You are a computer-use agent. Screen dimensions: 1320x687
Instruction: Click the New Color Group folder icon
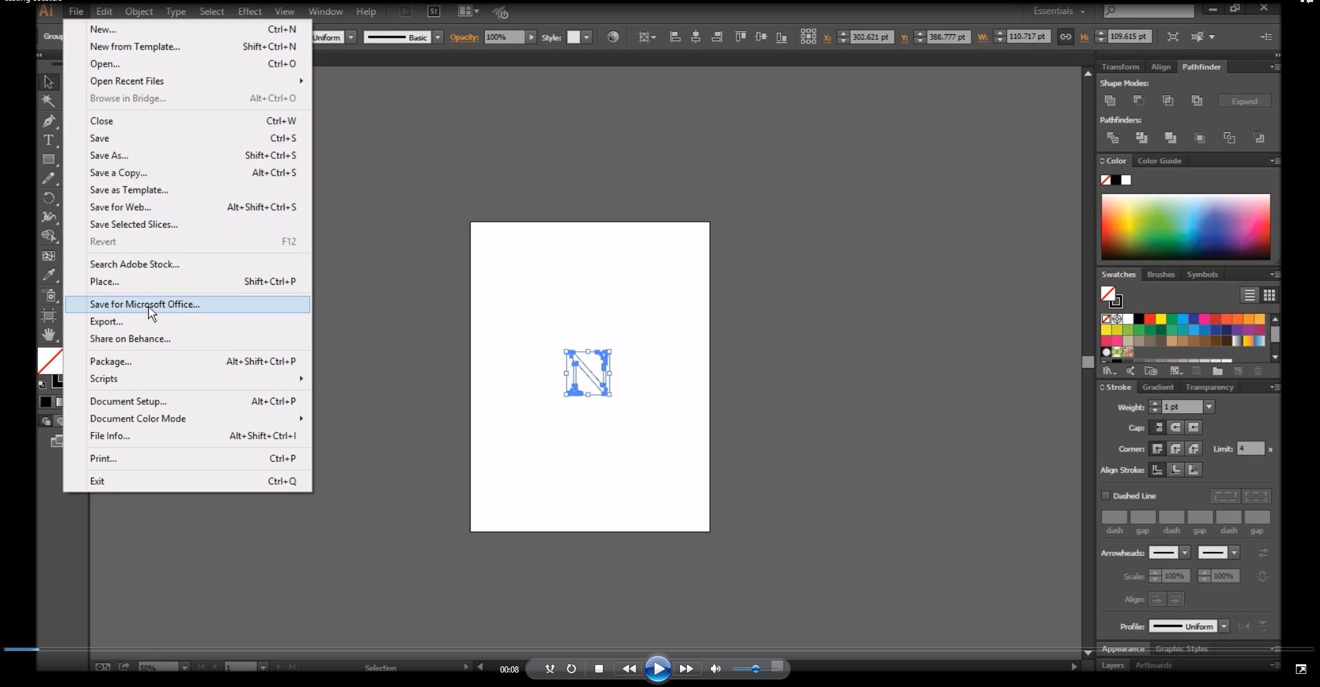[x=1217, y=371]
